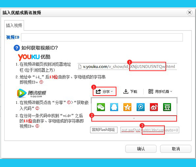Click the QQ penguin share icon
The height and width of the screenshot is (167, 196).
point(114,107)
